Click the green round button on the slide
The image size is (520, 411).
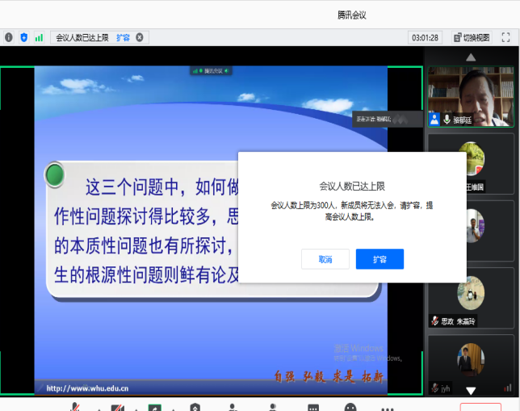[55, 174]
